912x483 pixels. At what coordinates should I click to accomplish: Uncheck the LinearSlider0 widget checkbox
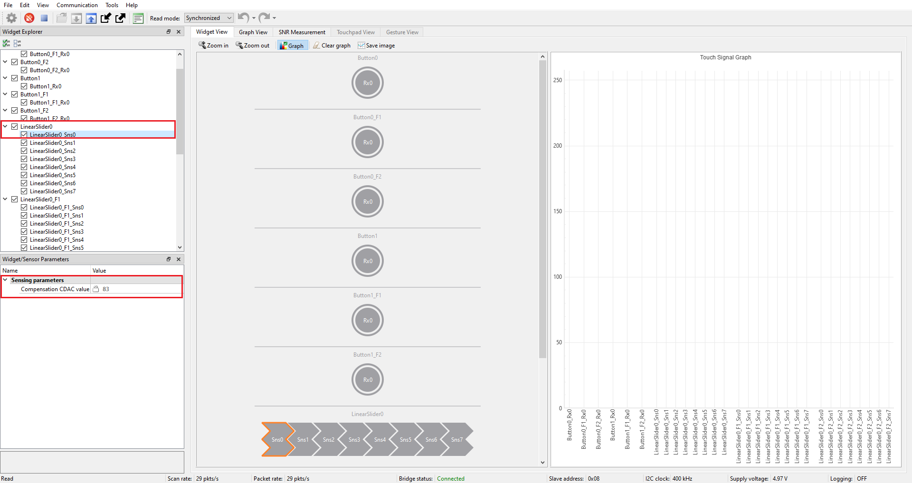point(15,127)
